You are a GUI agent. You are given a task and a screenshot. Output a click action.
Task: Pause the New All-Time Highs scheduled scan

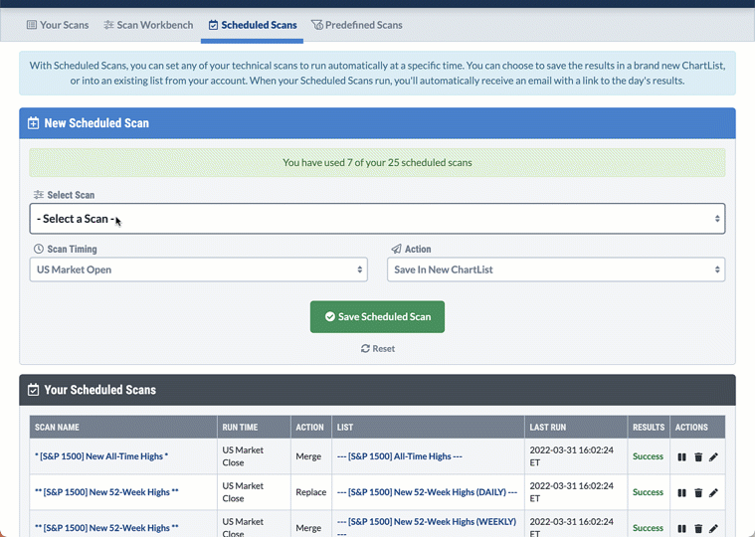click(x=681, y=457)
